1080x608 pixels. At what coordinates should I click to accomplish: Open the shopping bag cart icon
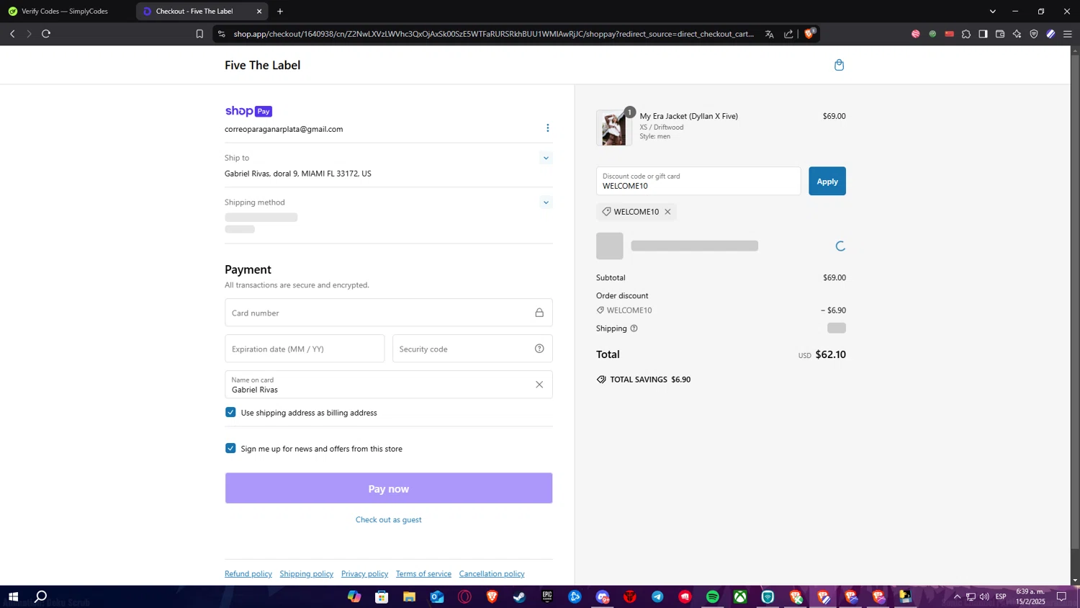click(x=839, y=65)
